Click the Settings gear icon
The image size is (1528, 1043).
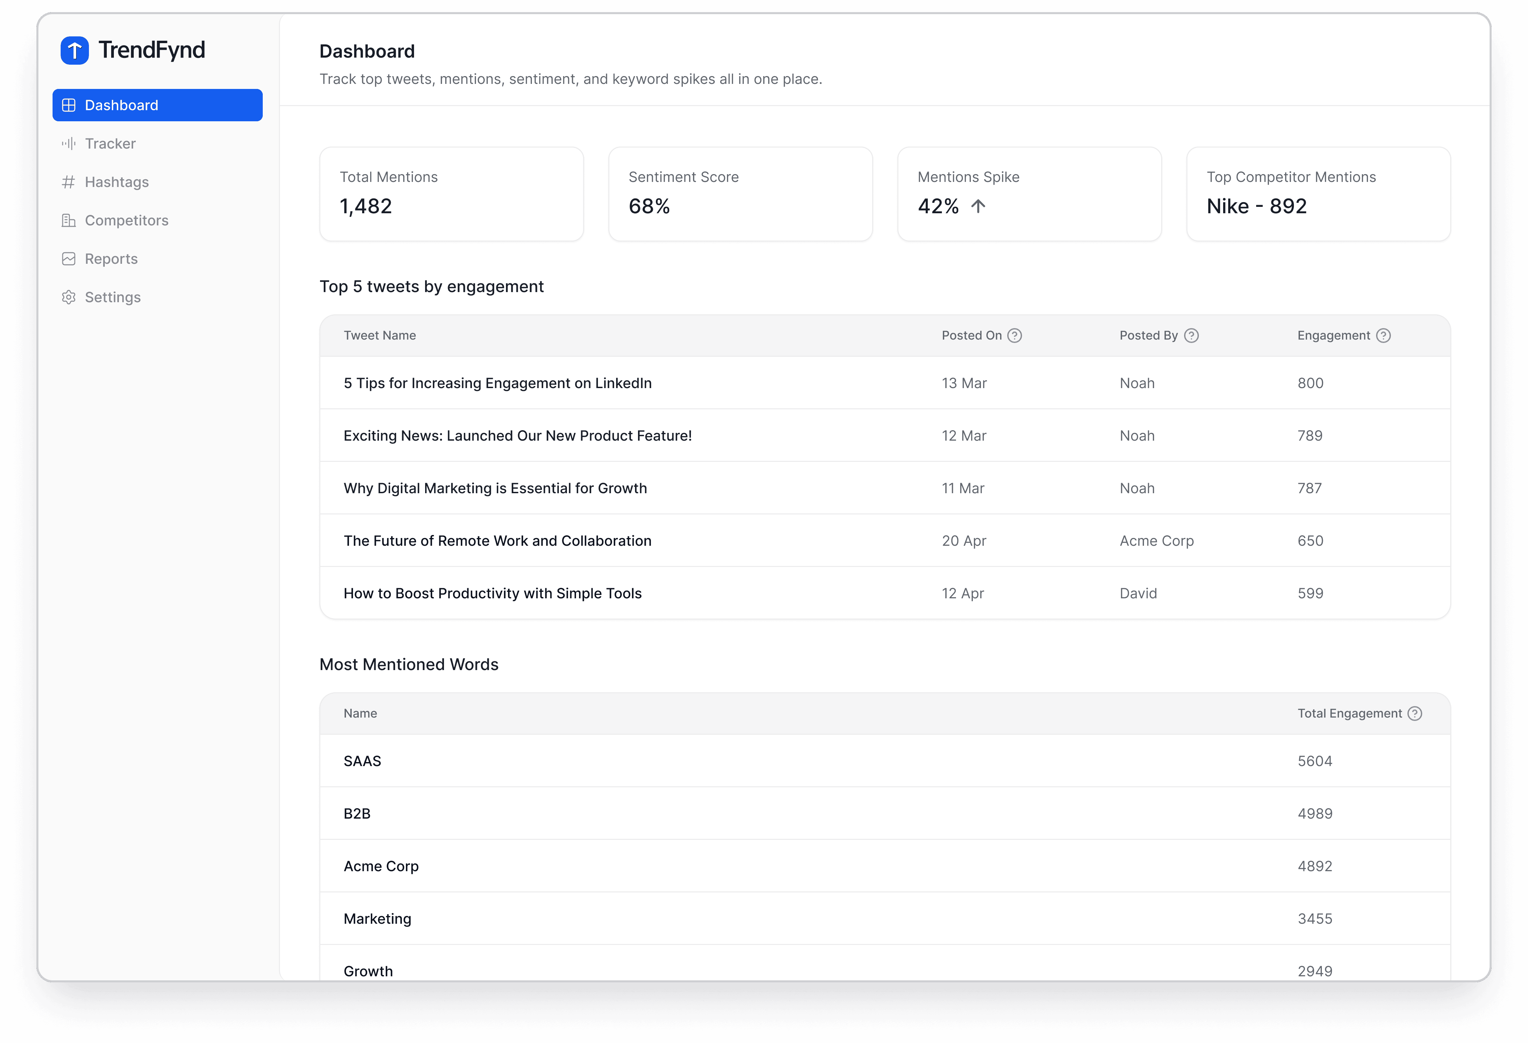(x=68, y=297)
